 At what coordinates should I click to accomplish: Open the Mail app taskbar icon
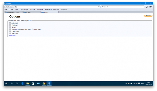click(38, 84)
